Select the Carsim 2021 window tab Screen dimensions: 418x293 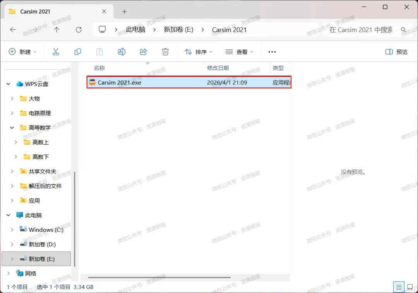[x=59, y=12]
